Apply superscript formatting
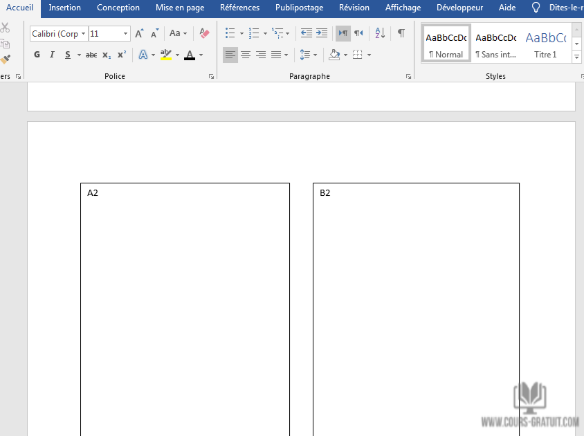Screen dimensions: 584x436 (x=122, y=55)
